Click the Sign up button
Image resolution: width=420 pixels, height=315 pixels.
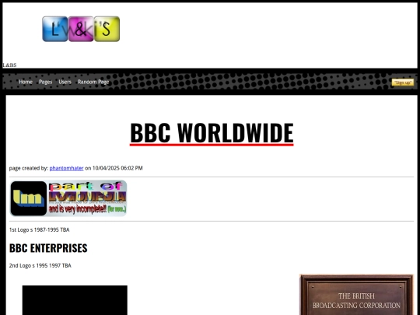click(403, 82)
